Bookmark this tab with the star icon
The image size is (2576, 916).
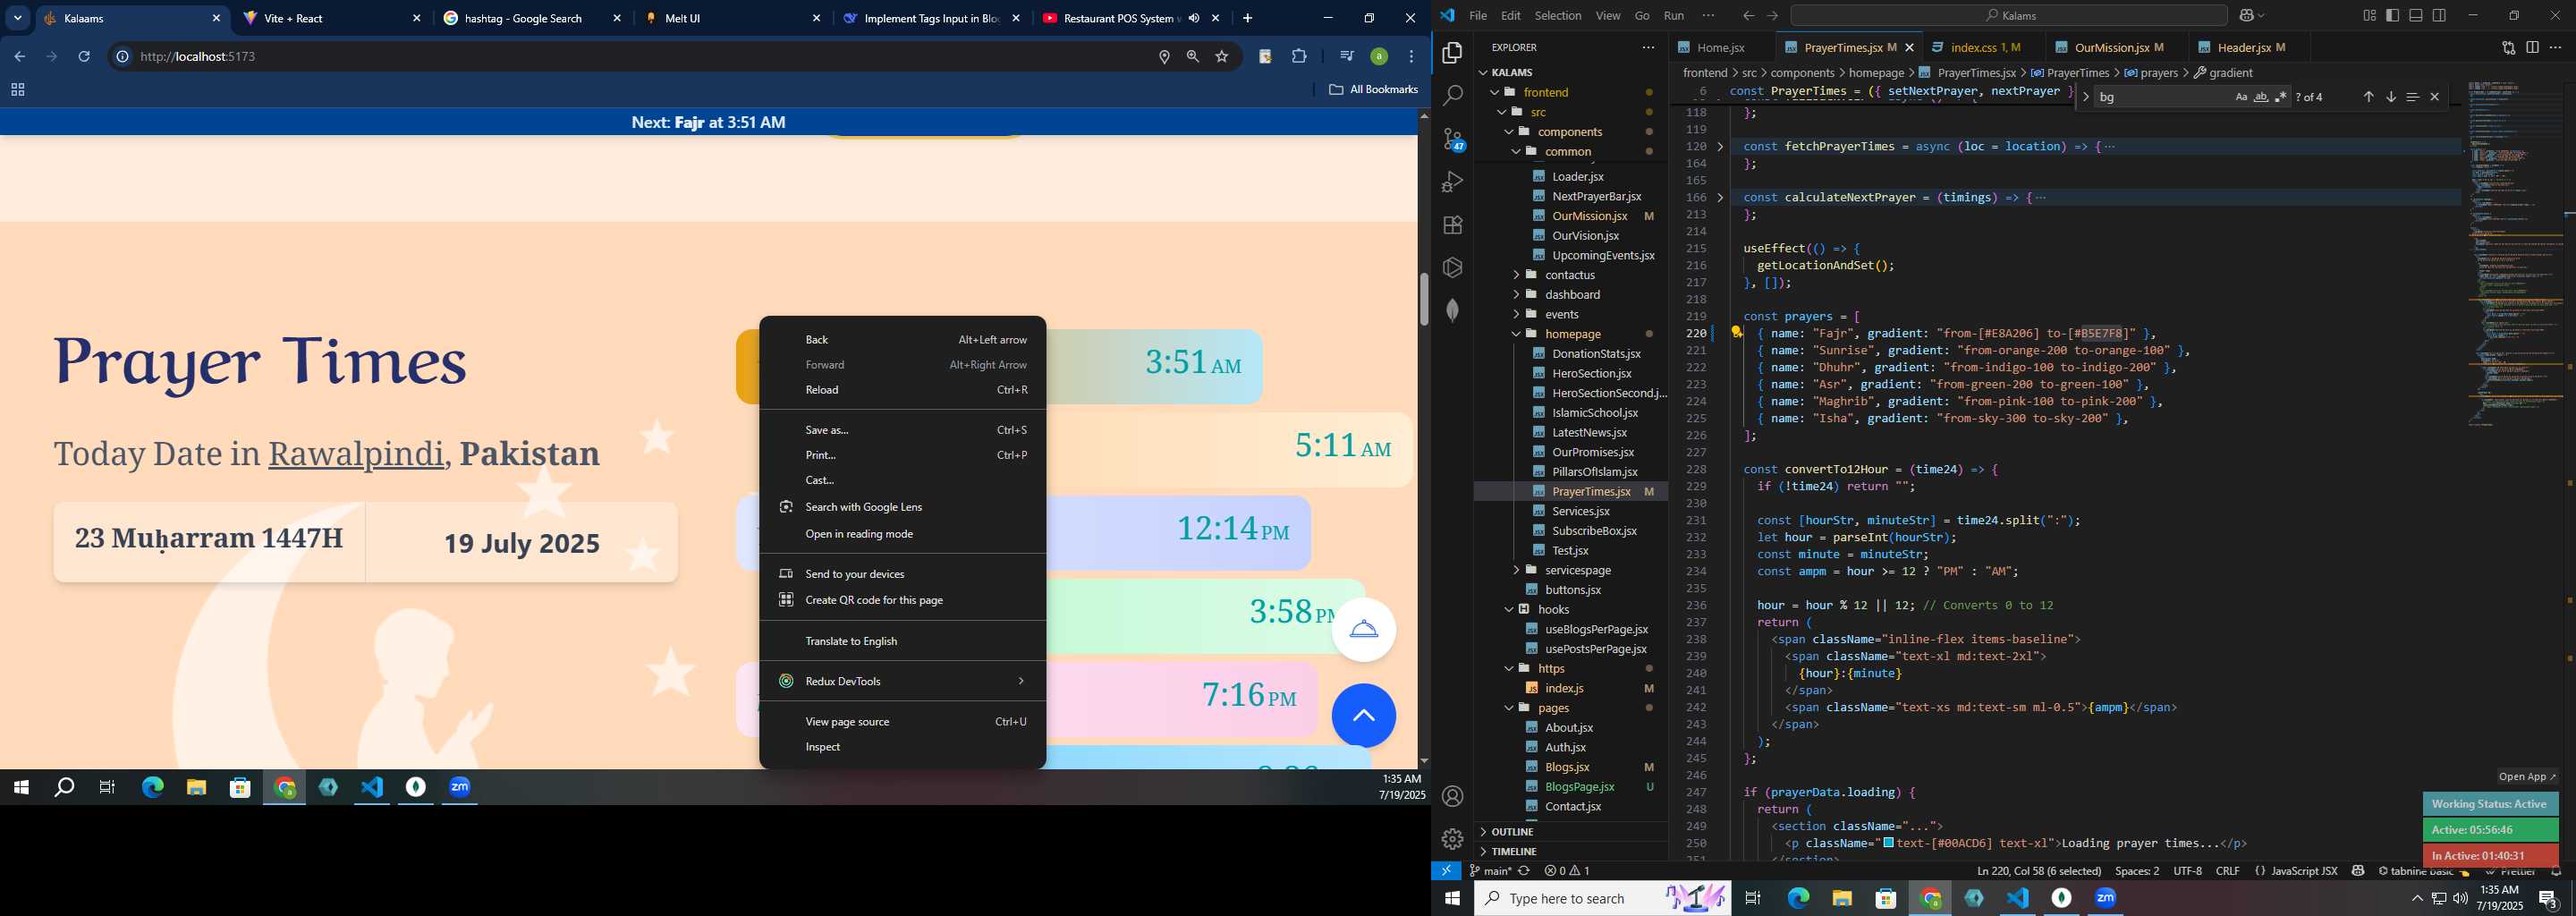point(1221,57)
